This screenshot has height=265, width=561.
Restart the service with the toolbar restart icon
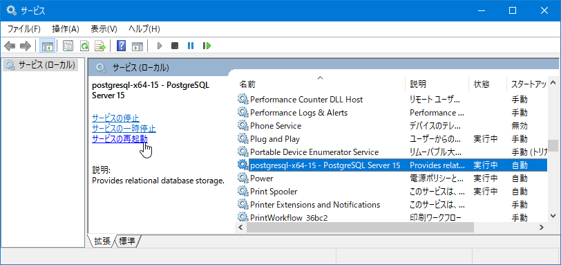207,46
